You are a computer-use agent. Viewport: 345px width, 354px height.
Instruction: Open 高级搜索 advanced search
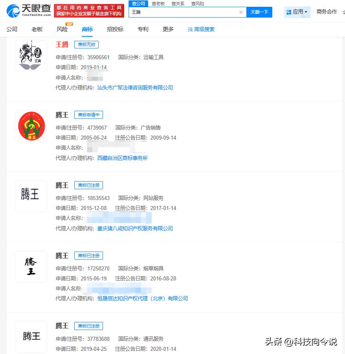[201, 29]
